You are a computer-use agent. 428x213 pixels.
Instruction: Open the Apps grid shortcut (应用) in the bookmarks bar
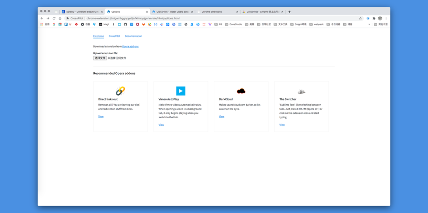tap(45, 24)
